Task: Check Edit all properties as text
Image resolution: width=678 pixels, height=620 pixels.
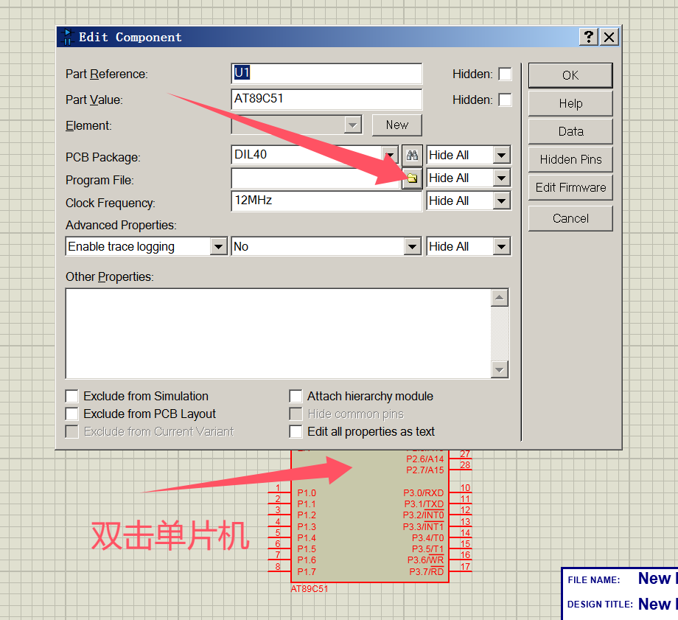Action: pos(296,431)
